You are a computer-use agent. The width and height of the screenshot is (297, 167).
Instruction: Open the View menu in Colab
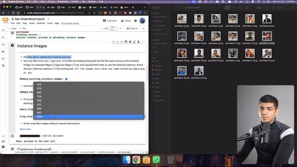pos(25,23)
